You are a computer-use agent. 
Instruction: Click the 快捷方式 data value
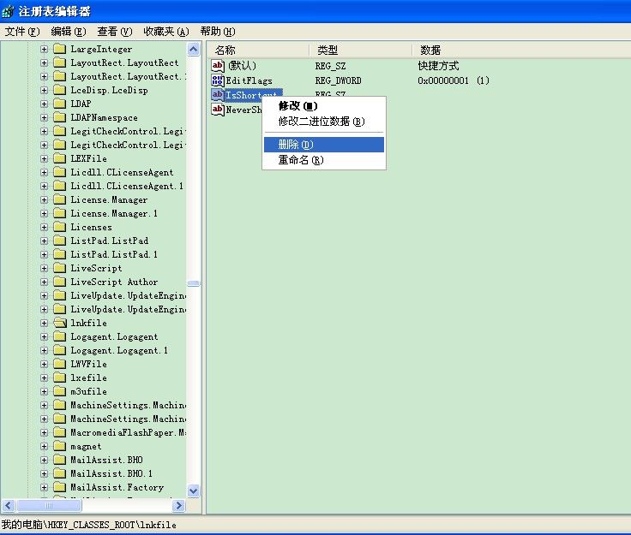[438, 65]
